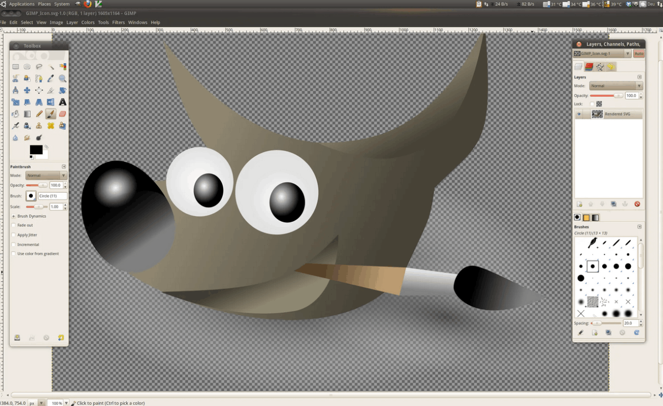This screenshot has height=406, width=663.
Task: Switch to the Channels tab
Action: tap(589, 67)
